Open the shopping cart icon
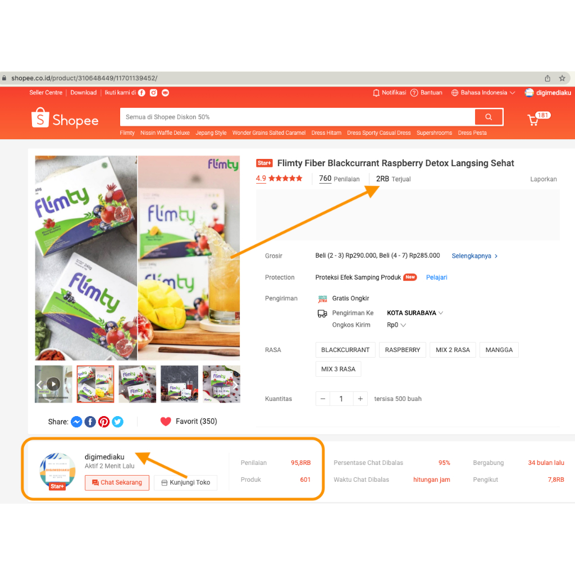 click(x=533, y=120)
